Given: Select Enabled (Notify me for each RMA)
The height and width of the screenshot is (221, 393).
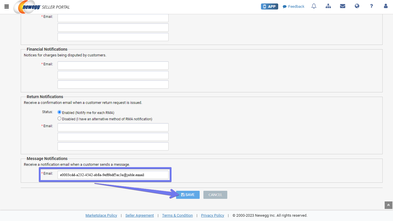Looking at the screenshot, I should [60, 112].
